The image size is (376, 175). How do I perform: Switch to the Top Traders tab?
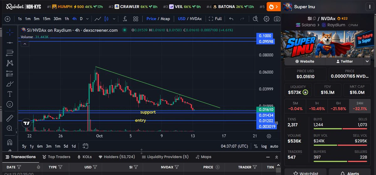tap(56, 157)
